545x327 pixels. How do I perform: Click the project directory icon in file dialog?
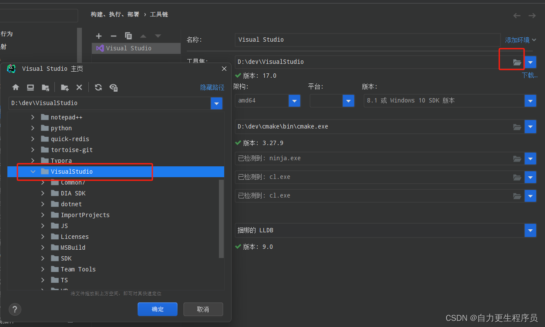pyautogui.click(x=45, y=87)
